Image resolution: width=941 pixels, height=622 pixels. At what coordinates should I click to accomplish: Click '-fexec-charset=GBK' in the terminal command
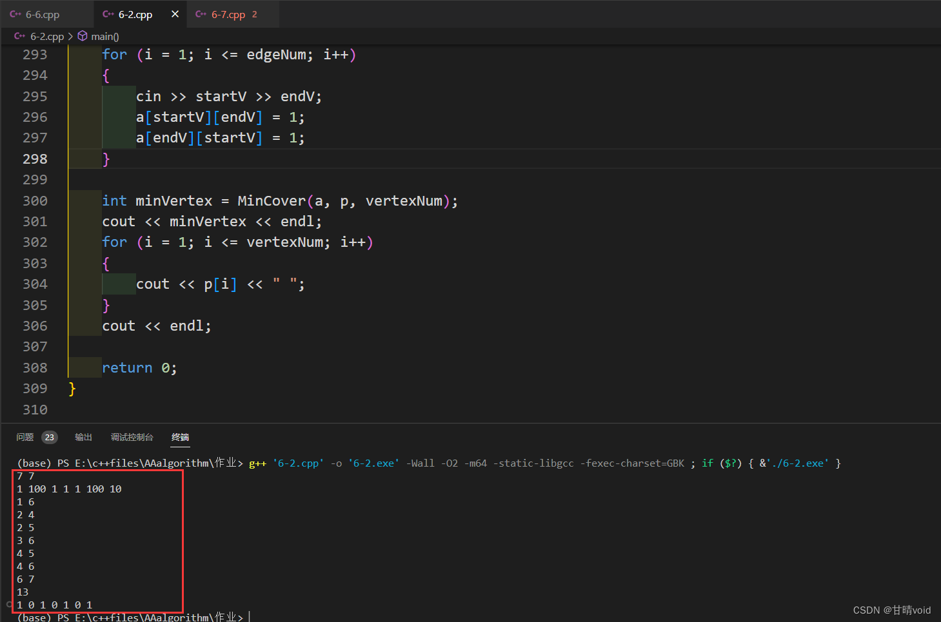click(632, 463)
